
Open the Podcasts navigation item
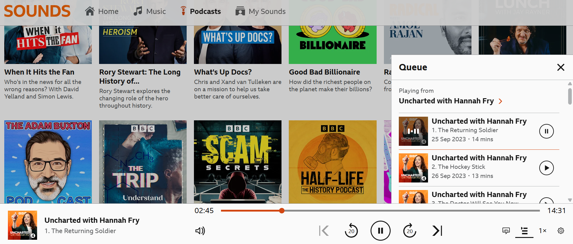click(200, 12)
